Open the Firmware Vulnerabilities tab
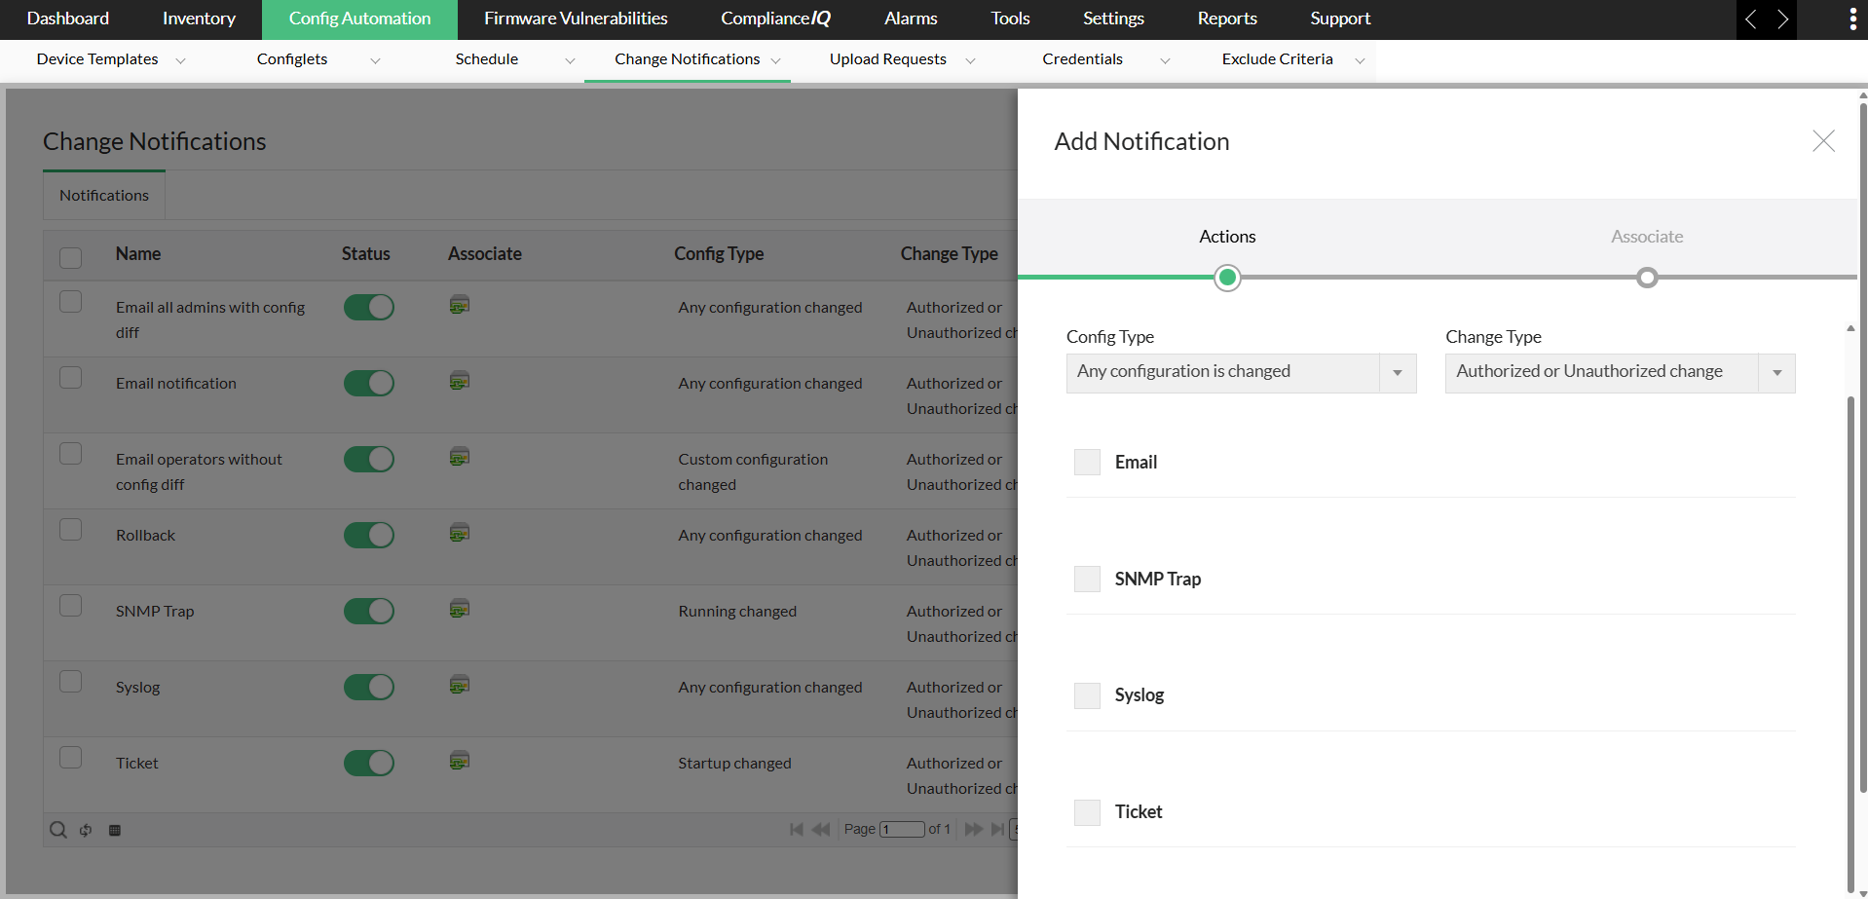1868x899 pixels. pos(576,19)
